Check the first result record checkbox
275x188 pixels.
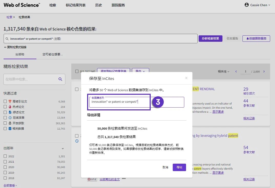pyautogui.click(x=77, y=89)
